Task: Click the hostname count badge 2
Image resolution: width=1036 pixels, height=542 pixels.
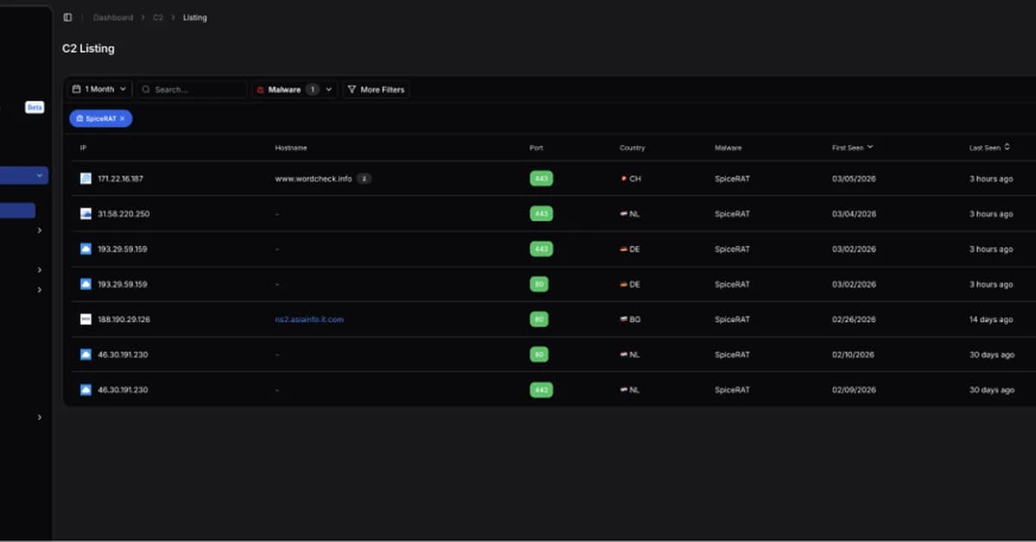Action: [364, 179]
